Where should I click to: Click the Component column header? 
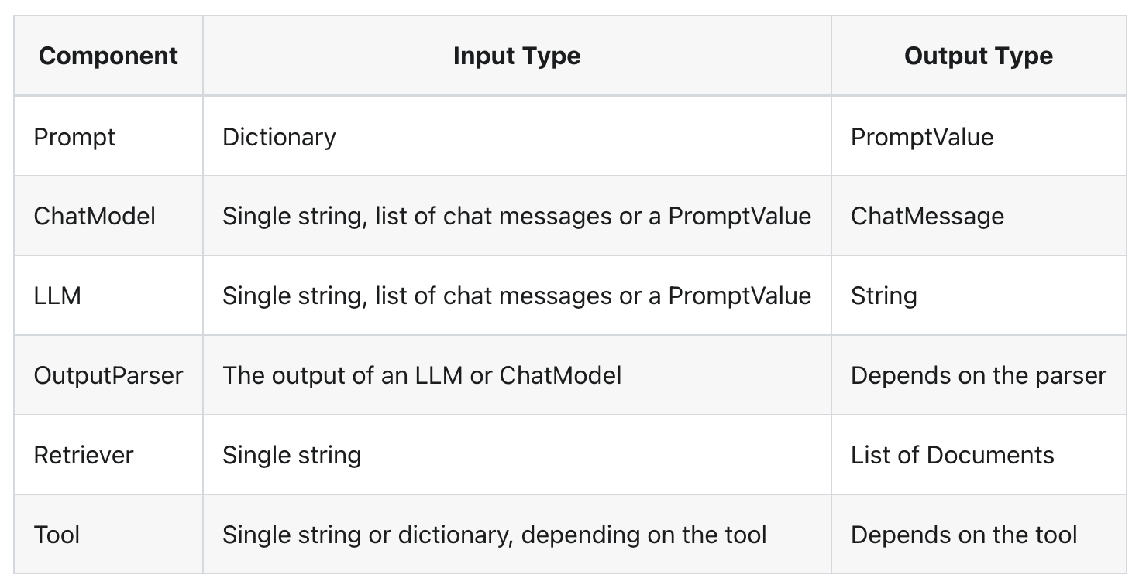coord(108,56)
